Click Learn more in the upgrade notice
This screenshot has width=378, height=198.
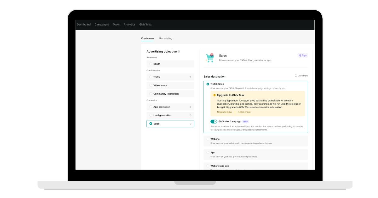[x=244, y=112]
